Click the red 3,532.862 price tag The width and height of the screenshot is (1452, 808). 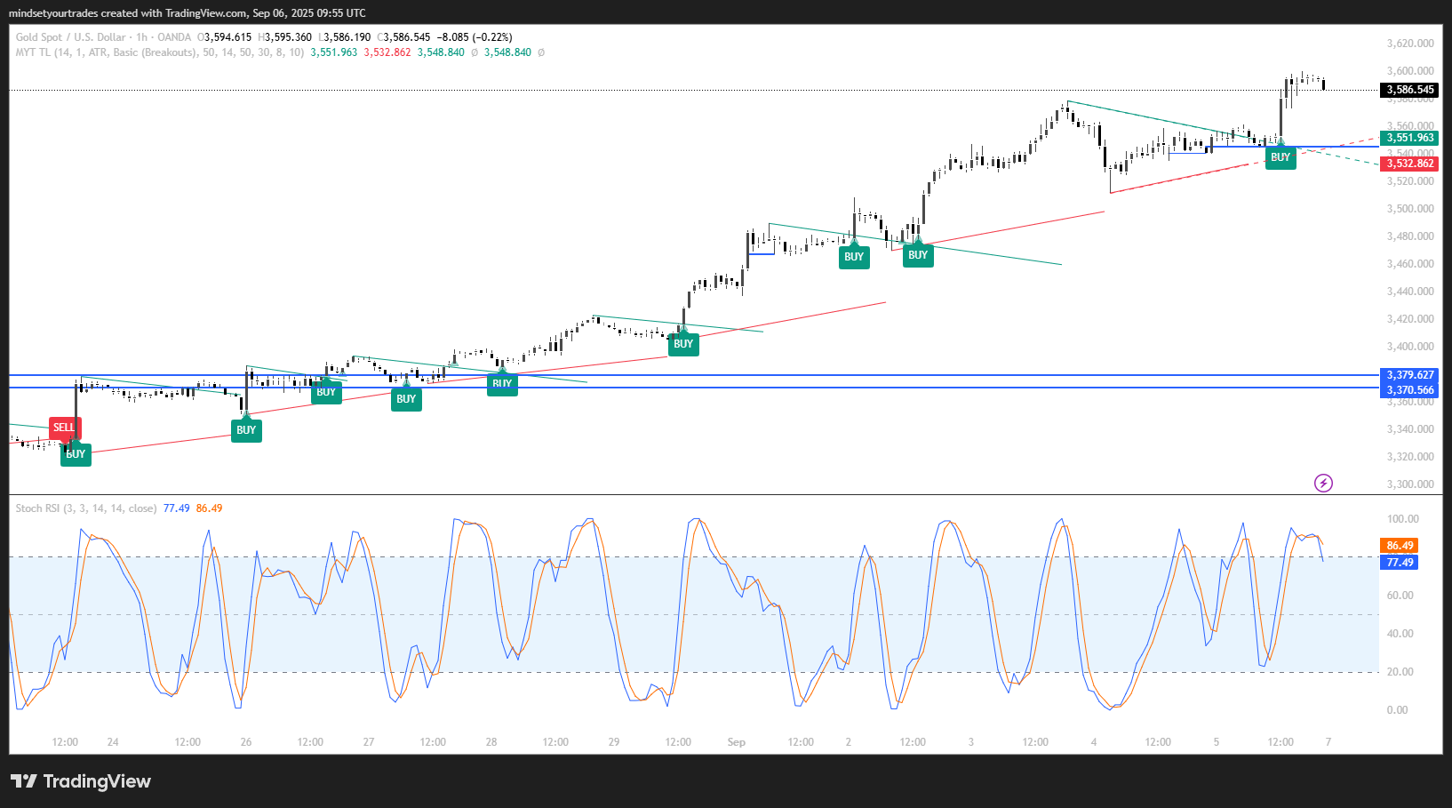pos(1410,164)
